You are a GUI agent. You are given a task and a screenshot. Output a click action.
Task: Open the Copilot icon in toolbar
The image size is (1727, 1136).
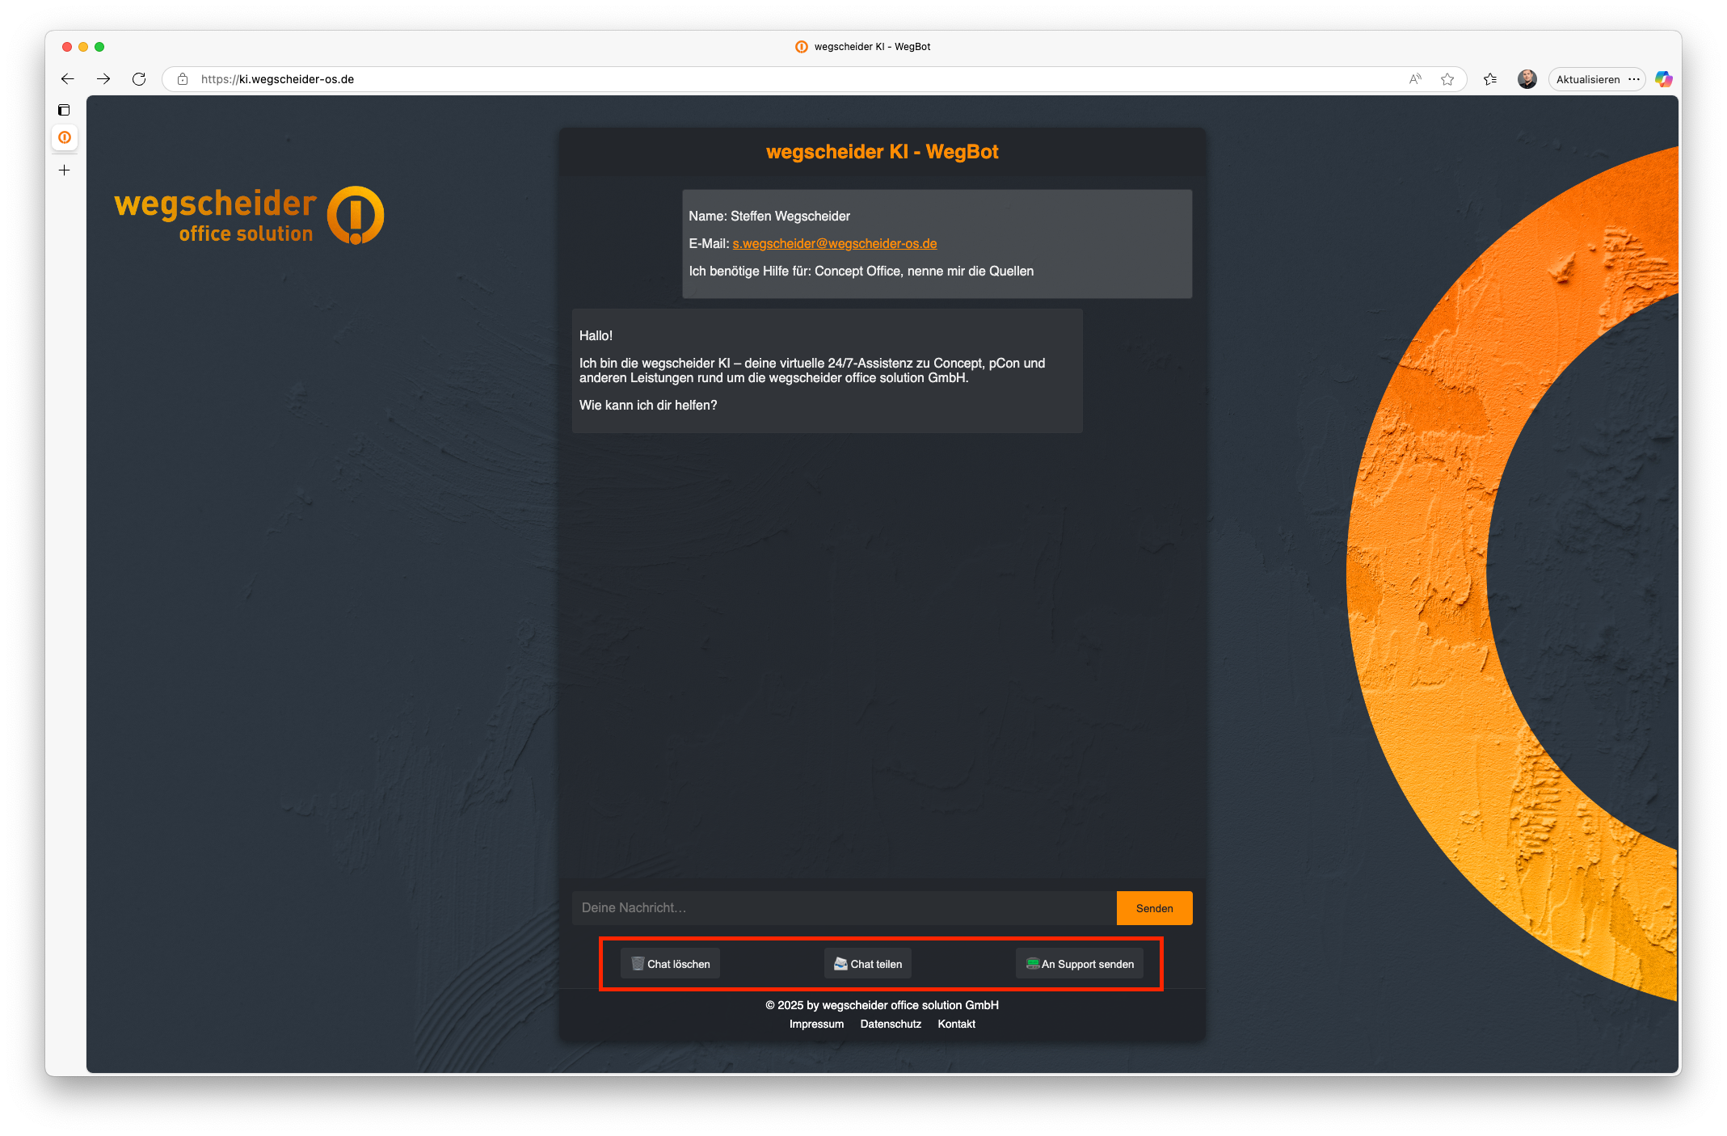(x=1663, y=79)
